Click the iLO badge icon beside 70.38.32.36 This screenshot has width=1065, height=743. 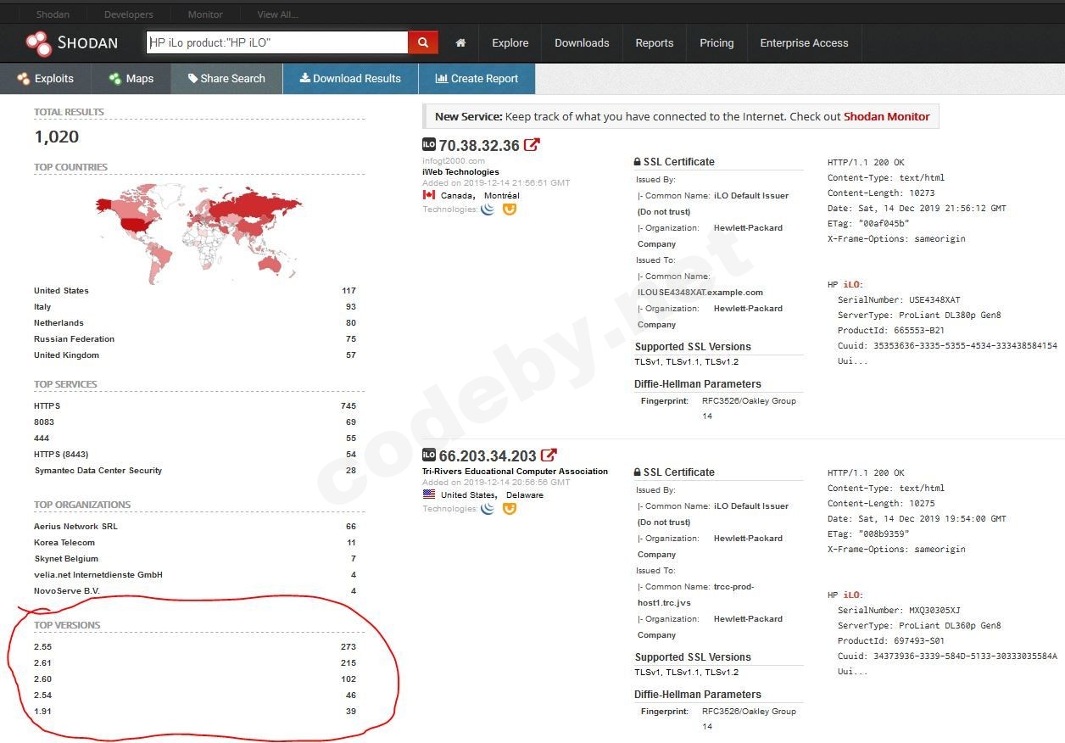click(x=429, y=145)
